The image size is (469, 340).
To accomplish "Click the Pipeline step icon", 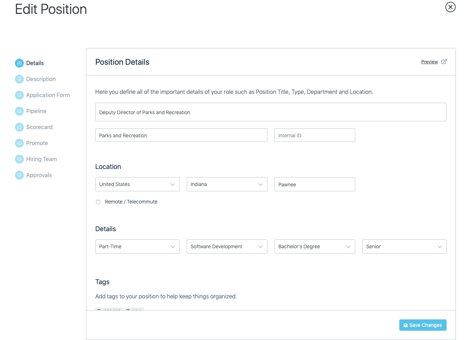I will pos(19,111).
